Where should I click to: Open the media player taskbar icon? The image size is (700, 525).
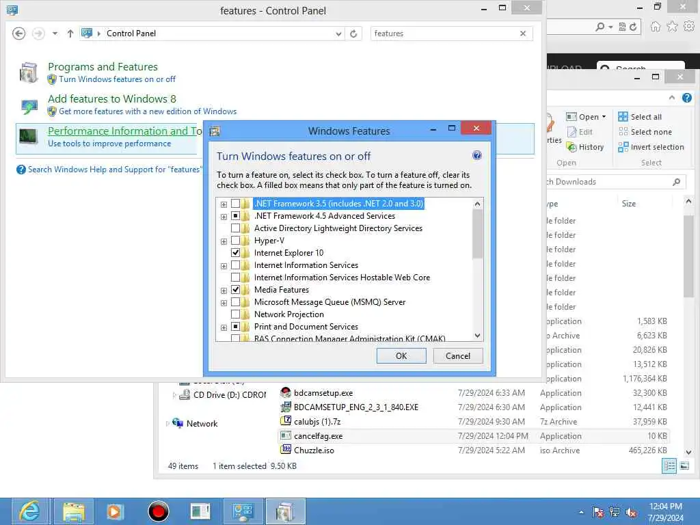(115, 511)
